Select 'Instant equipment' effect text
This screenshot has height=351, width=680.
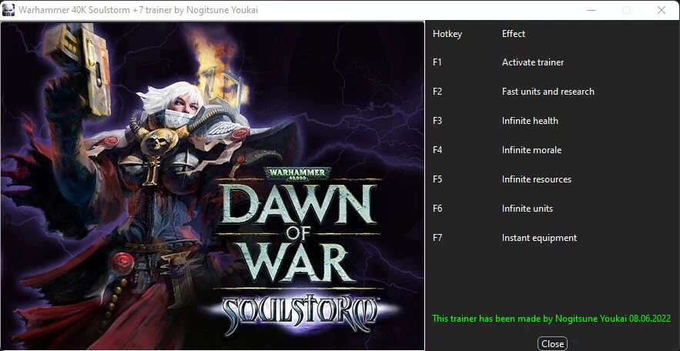[x=540, y=238]
